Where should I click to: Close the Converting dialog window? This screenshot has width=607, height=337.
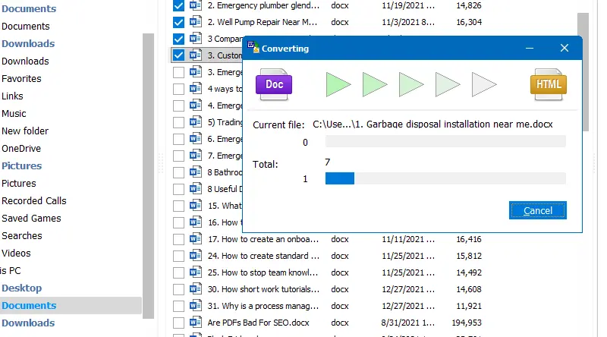(564, 48)
